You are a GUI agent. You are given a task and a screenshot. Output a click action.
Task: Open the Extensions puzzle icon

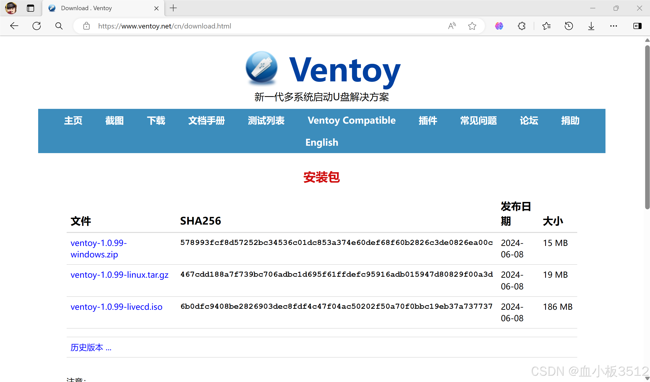522,26
